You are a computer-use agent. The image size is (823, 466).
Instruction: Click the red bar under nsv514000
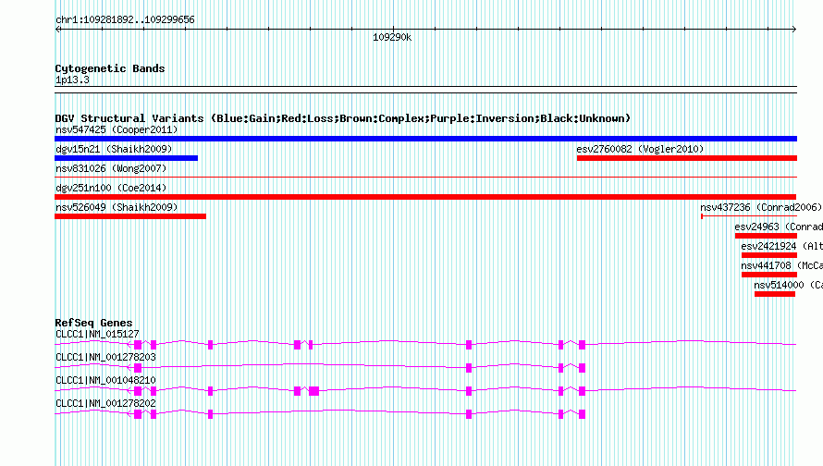pyautogui.click(x=775, y=294)
